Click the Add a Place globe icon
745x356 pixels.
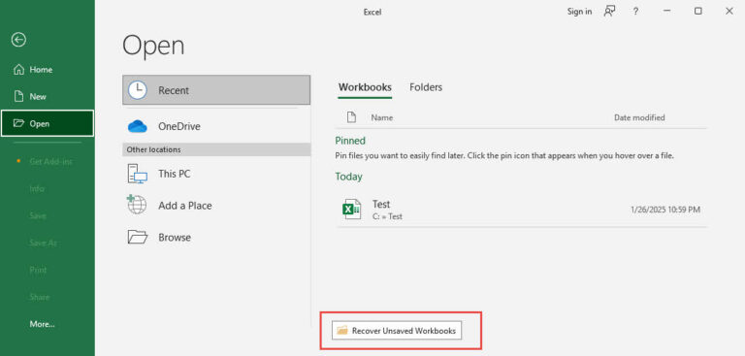[x=137, y=205]
